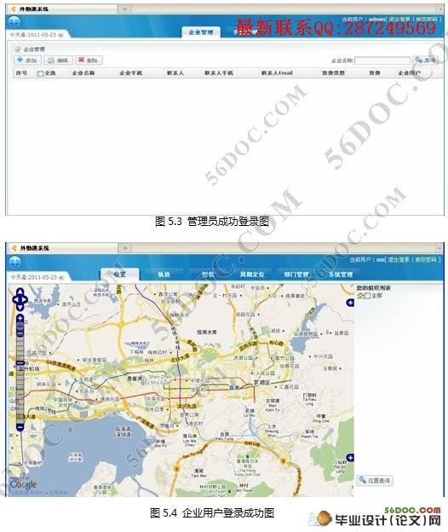The width and height of the screenshot is (448, 532).
Task: Tick the 全选 select-all checkbox
Action: pyautogui.click(x=40, y=73)
